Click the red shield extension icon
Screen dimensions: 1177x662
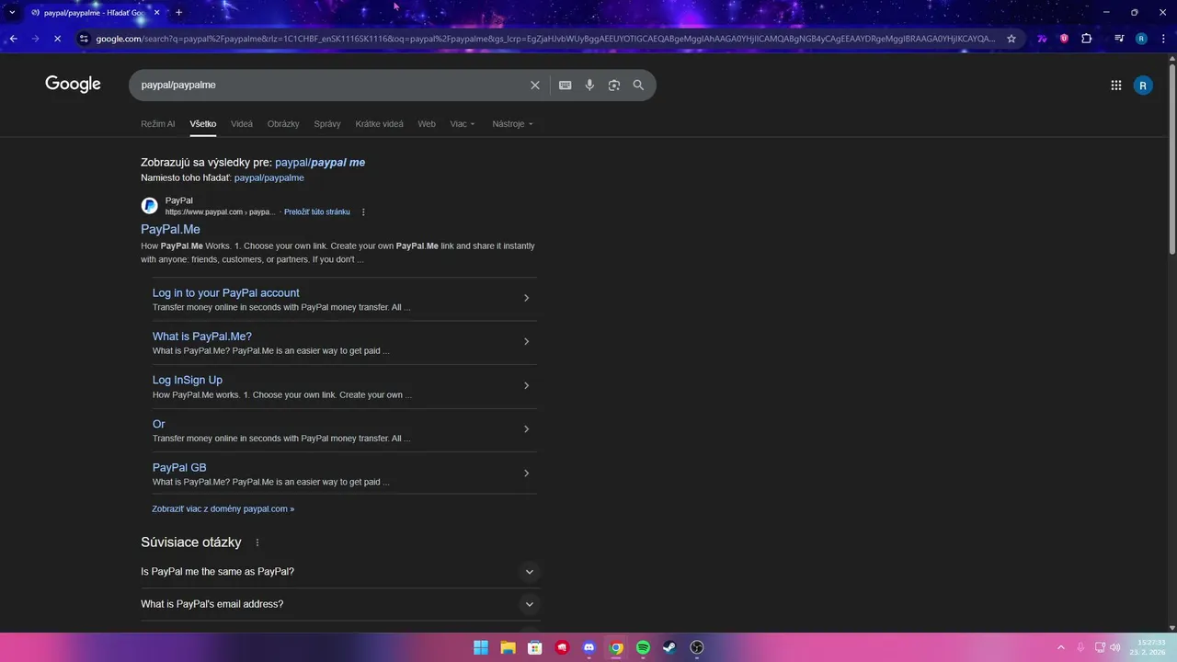pyautogui.click(x=1064, y=39)
